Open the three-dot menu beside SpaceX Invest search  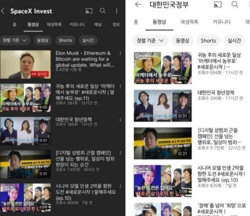click(117, 11)
